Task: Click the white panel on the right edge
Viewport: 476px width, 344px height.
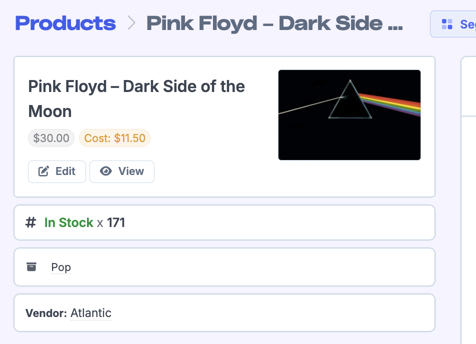Action: (x=468, y=200)
